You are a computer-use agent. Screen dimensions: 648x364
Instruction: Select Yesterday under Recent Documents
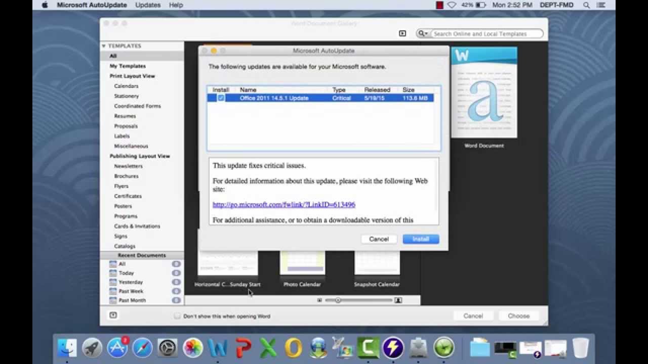click(131, 282)
